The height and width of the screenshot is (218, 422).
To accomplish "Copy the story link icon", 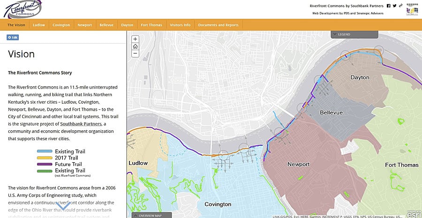I will tap(401, 6).
